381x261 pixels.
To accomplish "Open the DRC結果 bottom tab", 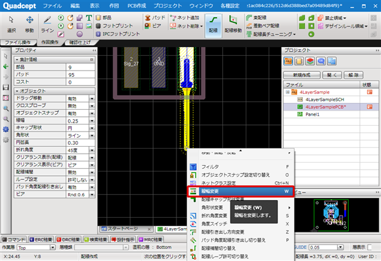I will [69, 239].
